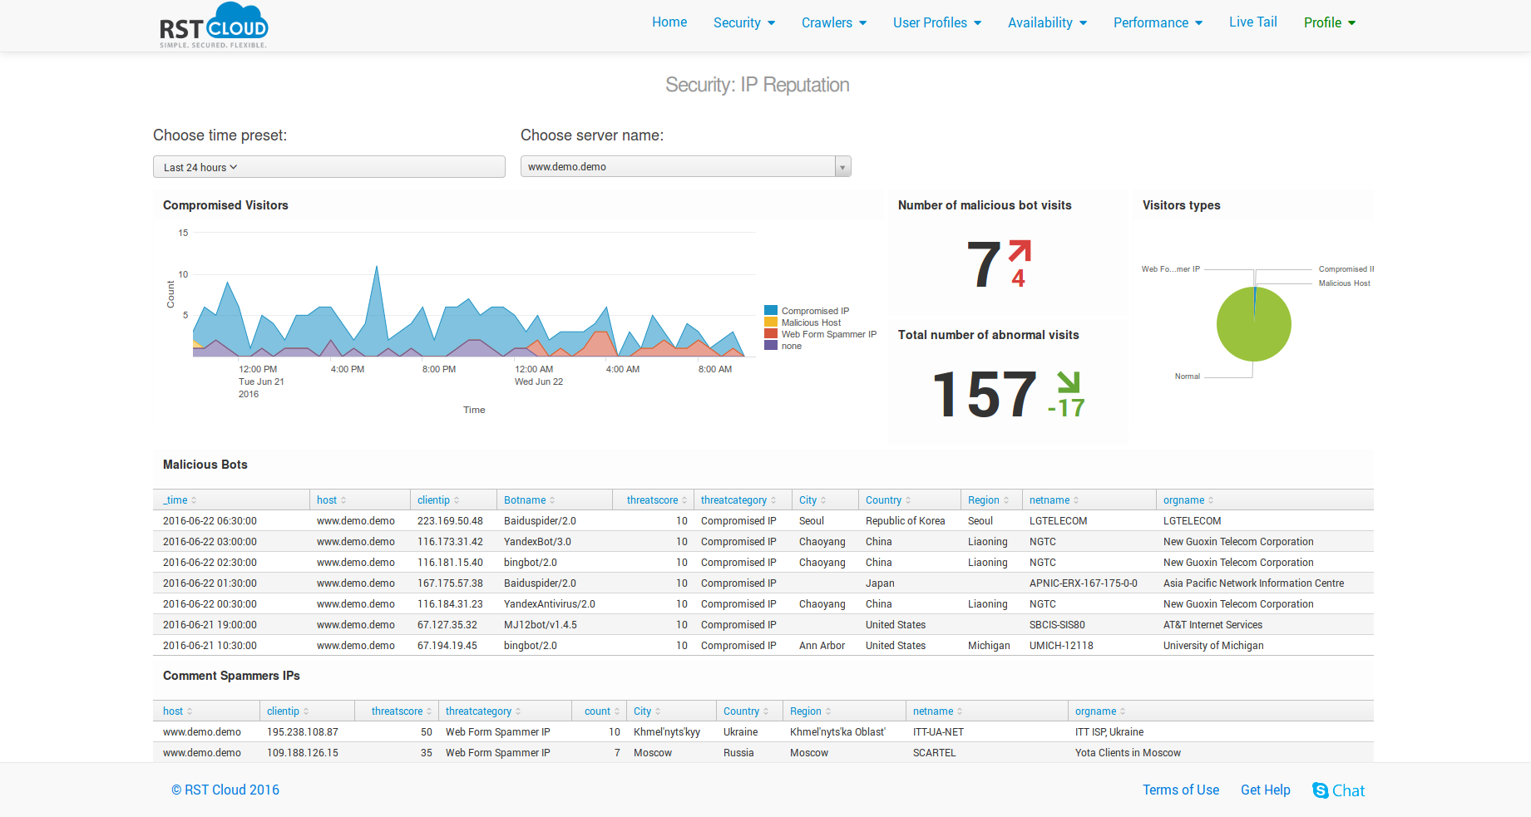Open the Last 24 hours time preset

(x=329, y=167)
